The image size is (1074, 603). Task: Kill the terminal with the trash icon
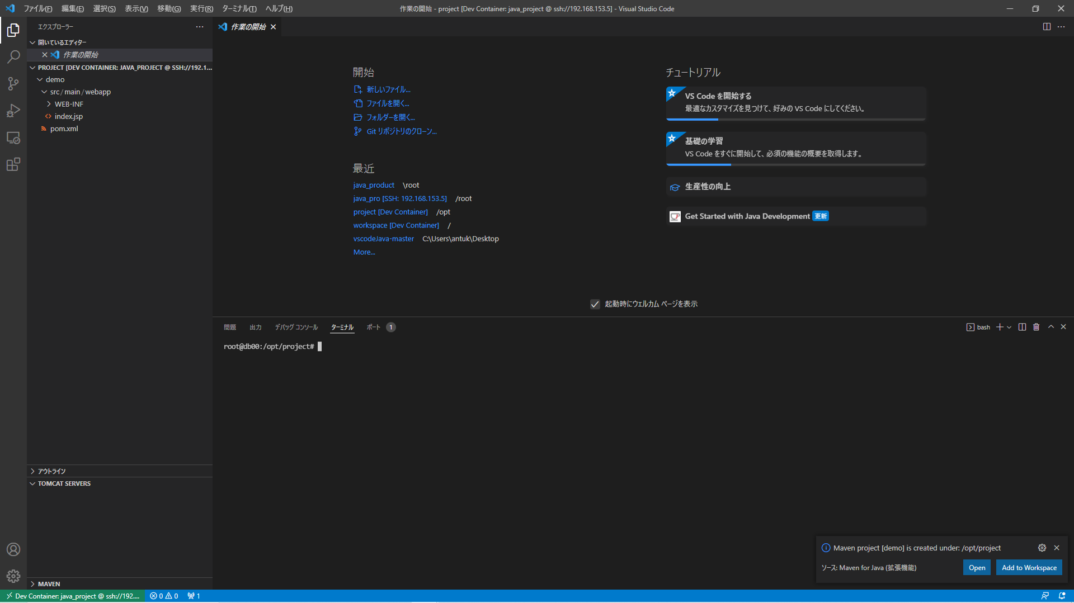tap(1036, 327)
